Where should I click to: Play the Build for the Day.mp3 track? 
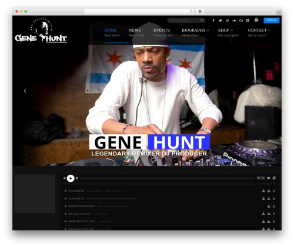pyautogui.click(x=66, y=206)
